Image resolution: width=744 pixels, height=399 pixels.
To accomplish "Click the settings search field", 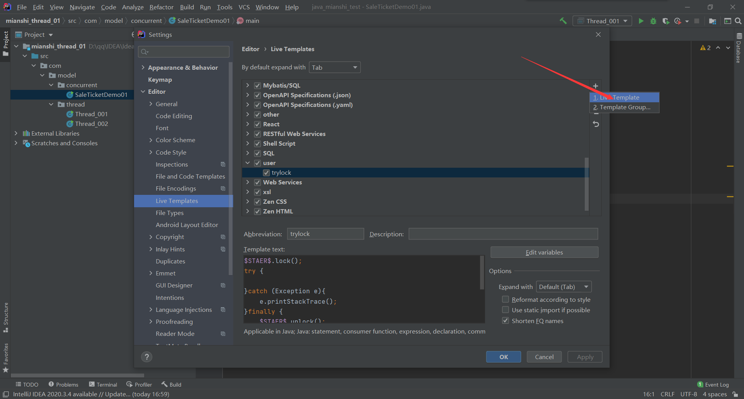I will point(184,52).
